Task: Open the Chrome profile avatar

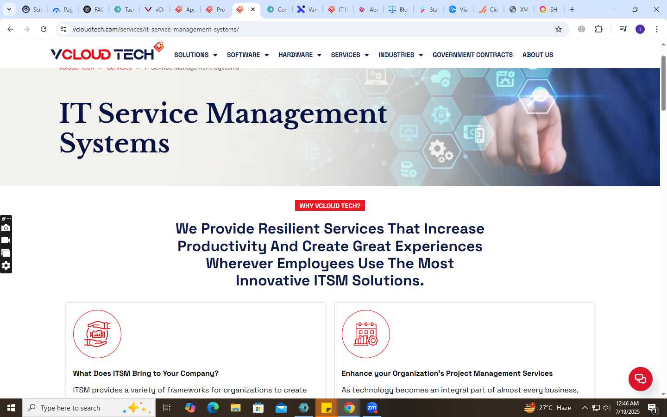Action: click(640, 29)
